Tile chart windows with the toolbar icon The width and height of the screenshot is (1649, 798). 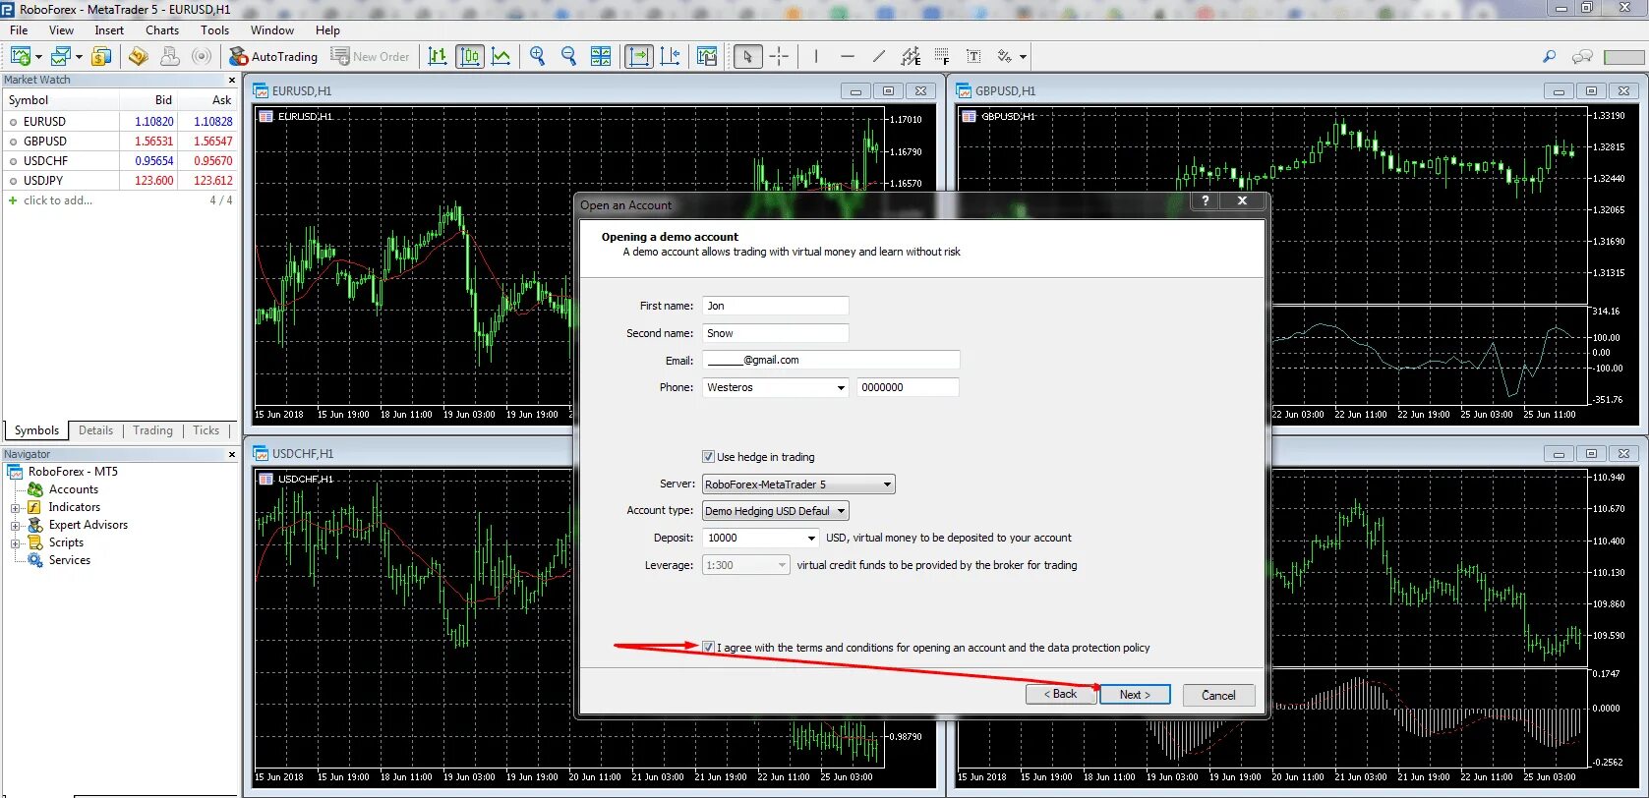click(601, 57)
